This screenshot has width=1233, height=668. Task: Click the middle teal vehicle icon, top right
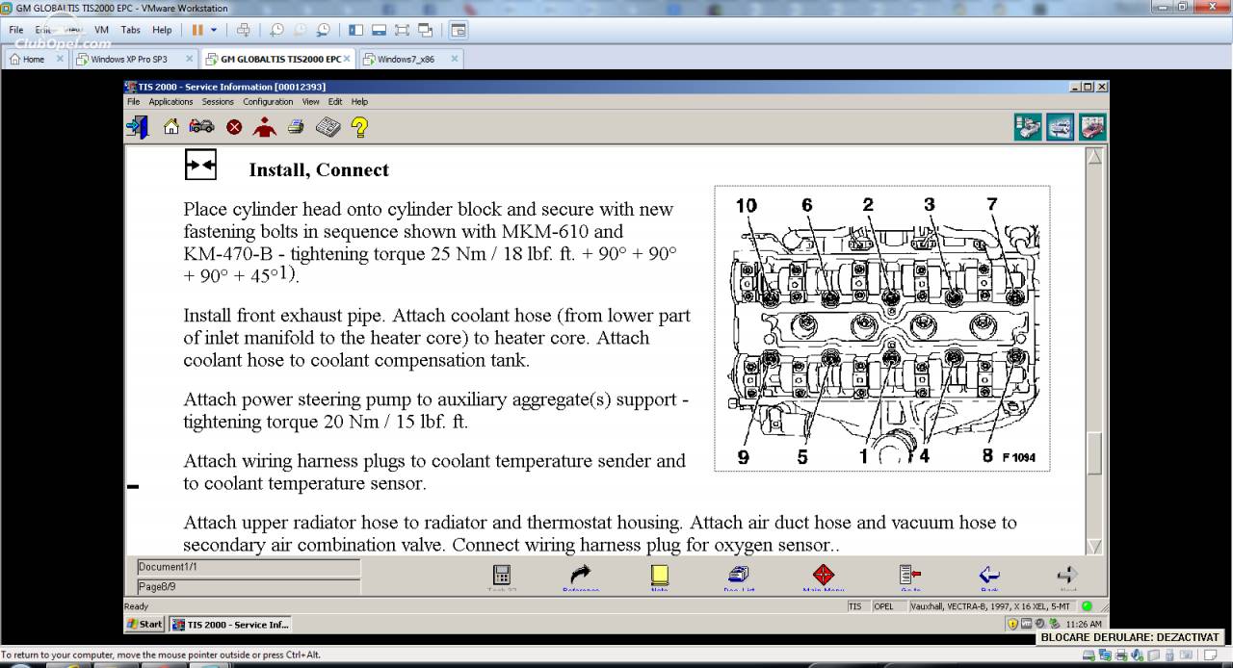click(1061, 127)
